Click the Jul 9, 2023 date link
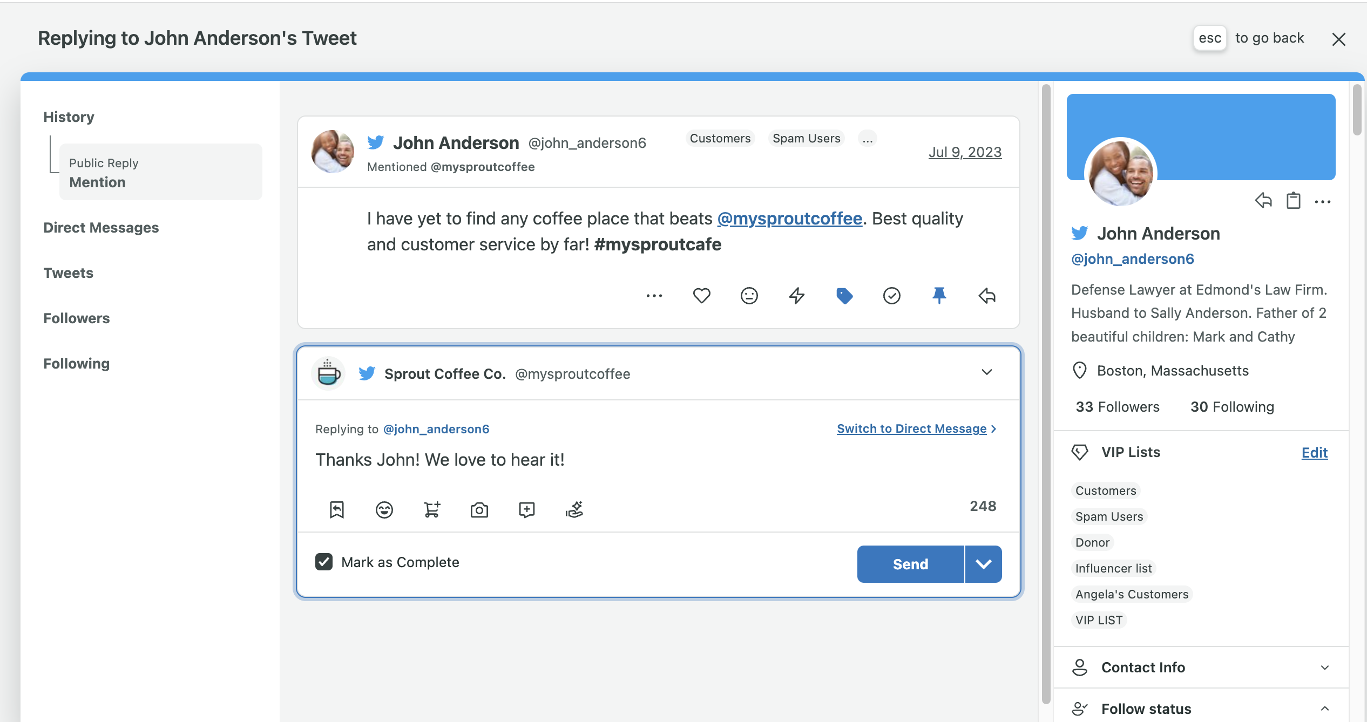 point(965,153)
